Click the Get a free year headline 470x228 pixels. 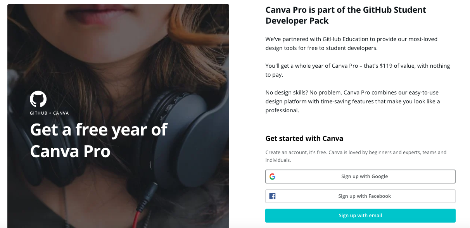click(x=99, y=140)
